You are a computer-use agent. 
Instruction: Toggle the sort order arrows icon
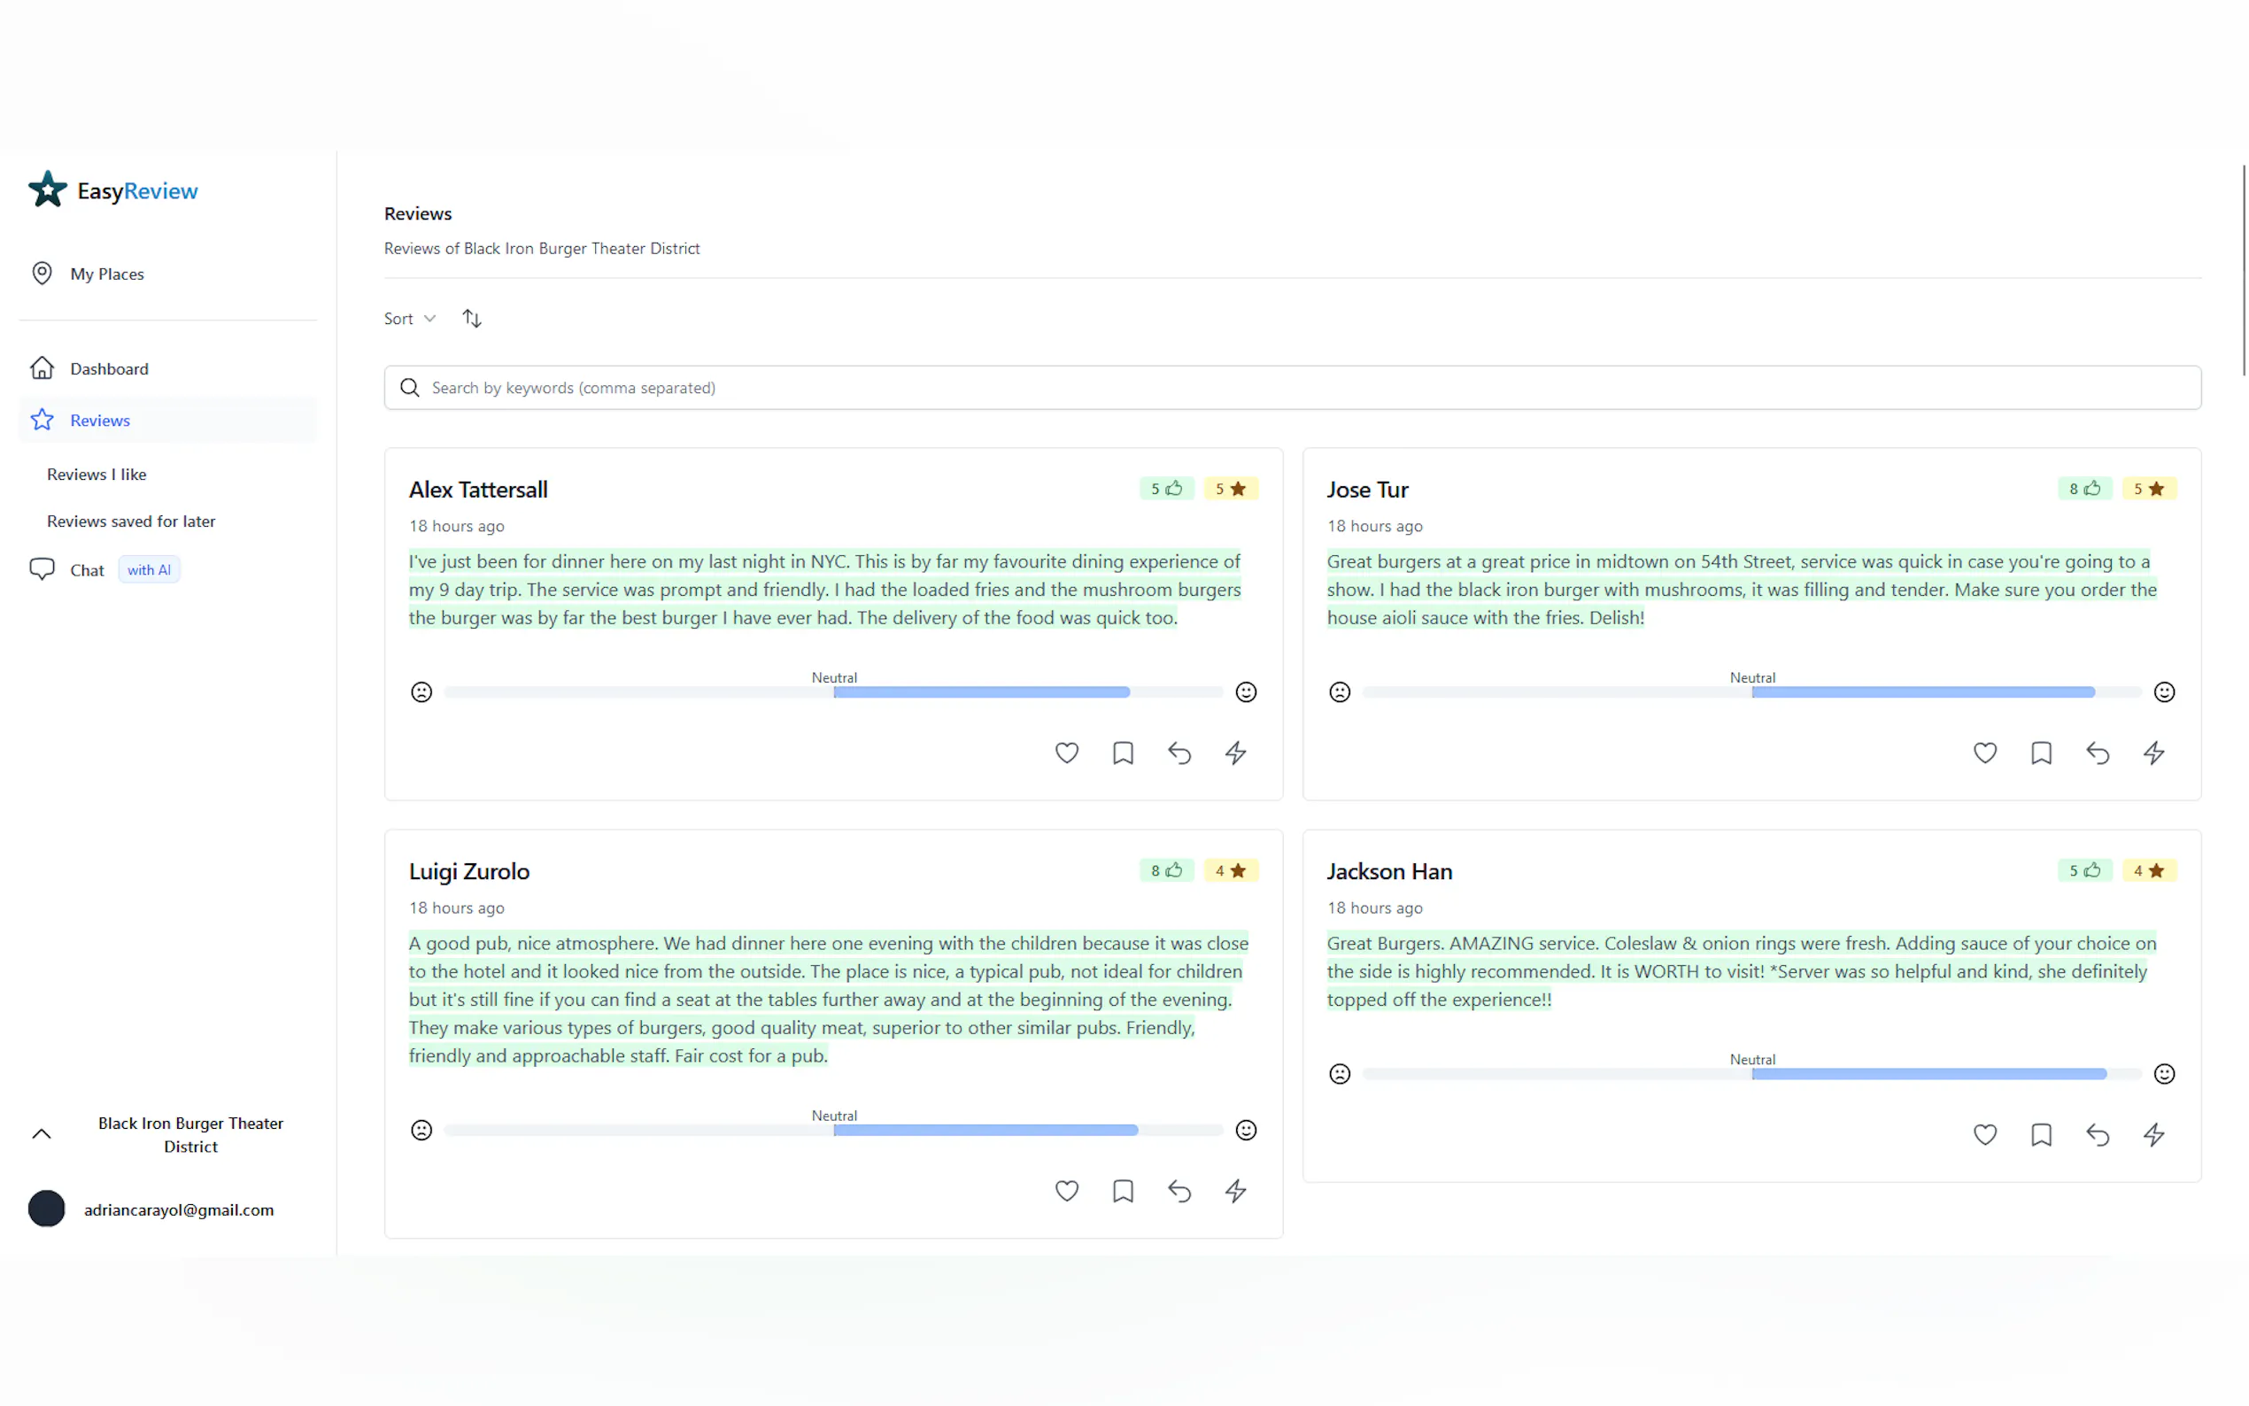[x=471, y=318]
